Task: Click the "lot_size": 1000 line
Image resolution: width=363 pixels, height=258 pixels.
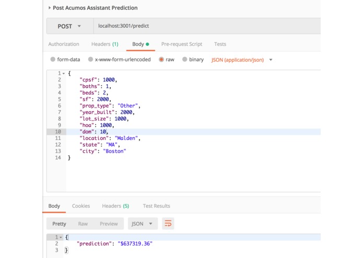Action: (104, 119)
